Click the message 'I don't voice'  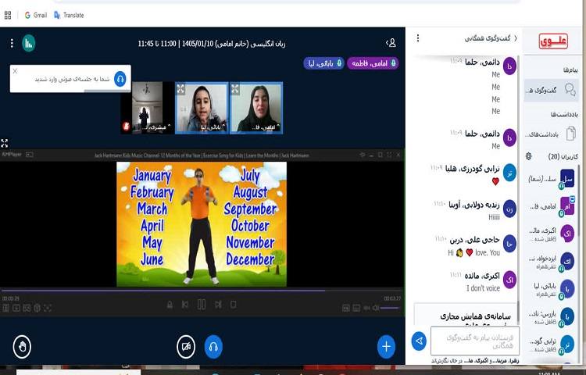[483, 288]
